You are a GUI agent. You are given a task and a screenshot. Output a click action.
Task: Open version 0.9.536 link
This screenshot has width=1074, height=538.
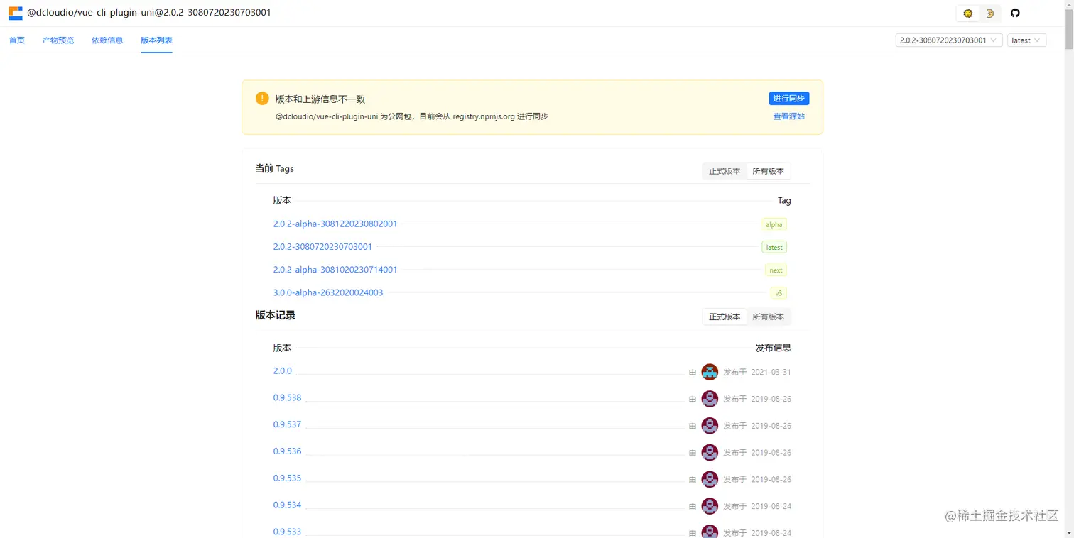click(287, 451)
